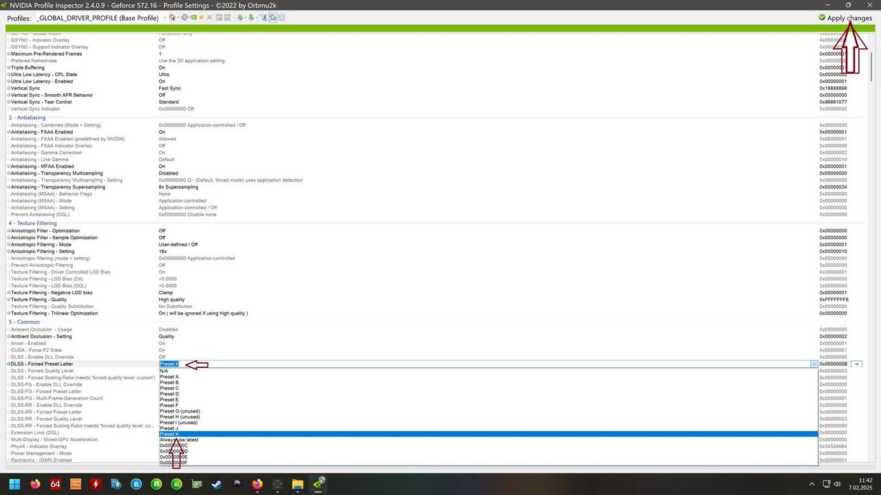Open the orange CPU taskbar app
The width and height of the screenshot is (881, 495).
click(x=76, y=484)
